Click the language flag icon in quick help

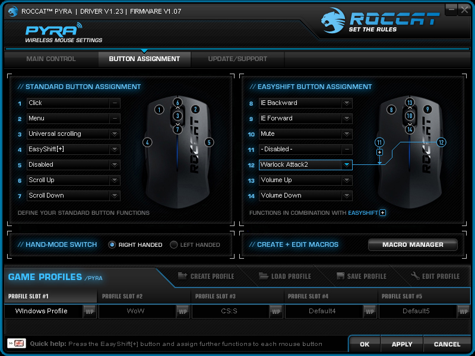[x=17, y=344]
